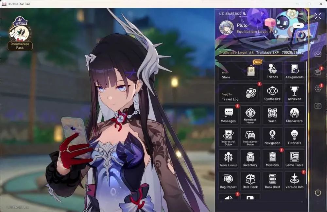The width and height of the screenshot is (327, 212).
Task: Check Version Info
Action: click(x=295, y=181)
